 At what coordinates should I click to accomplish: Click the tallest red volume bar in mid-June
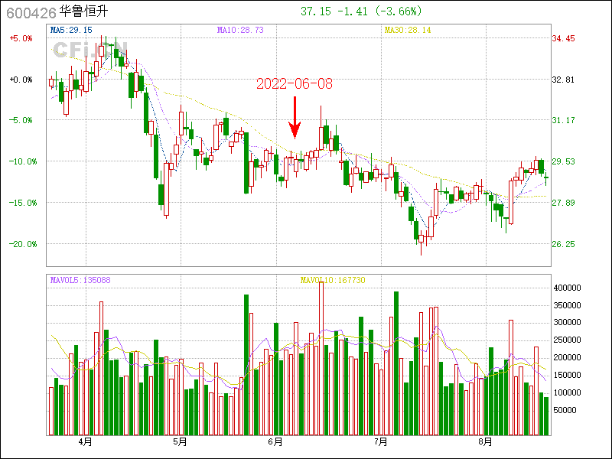[x=321, y=358]
